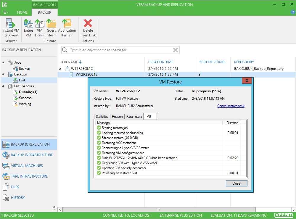Collapse the Jobs tree node
Viewport: 296px width, 219px height.
[4, 62]
